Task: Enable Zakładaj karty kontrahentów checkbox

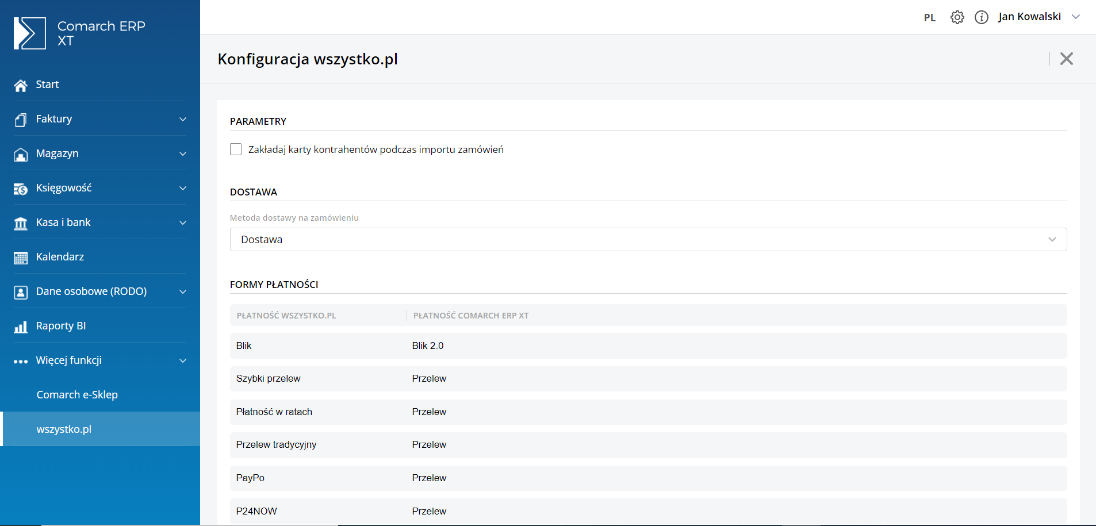Action: pos(236,149)
